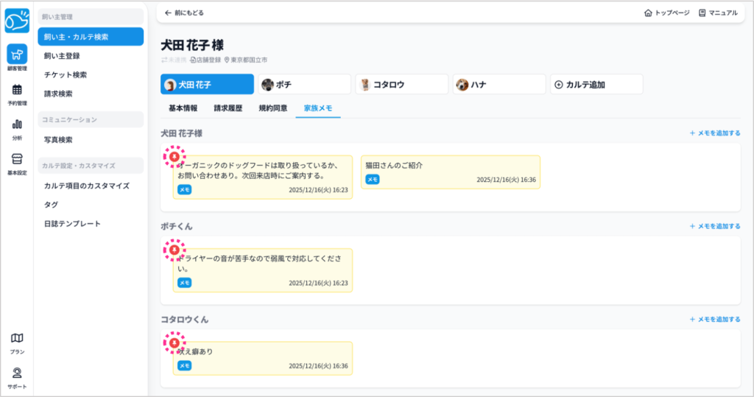Toggle pin on 犬田 花子様 organic dog food memo
754x397 pixels.
pyautogui.click(x=174, y=156)
